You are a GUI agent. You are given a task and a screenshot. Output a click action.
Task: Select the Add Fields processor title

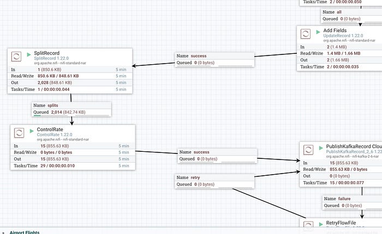click(x=335, y=30)
